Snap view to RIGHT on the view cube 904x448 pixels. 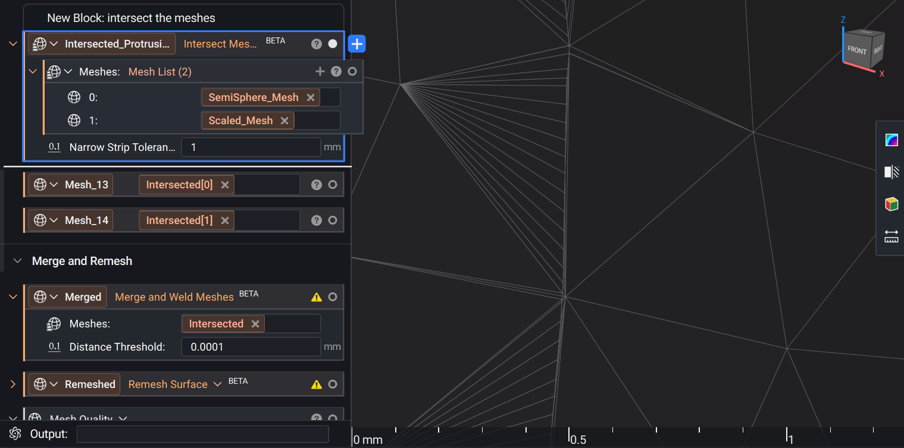tap(878, 49)
